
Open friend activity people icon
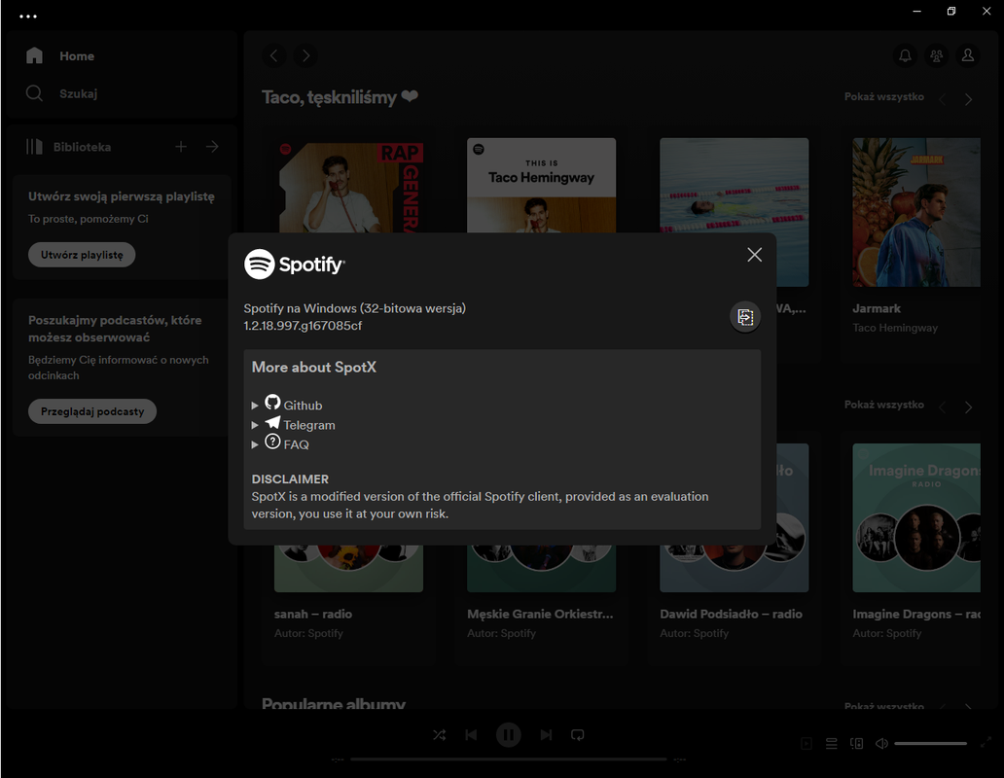[936, 55]
